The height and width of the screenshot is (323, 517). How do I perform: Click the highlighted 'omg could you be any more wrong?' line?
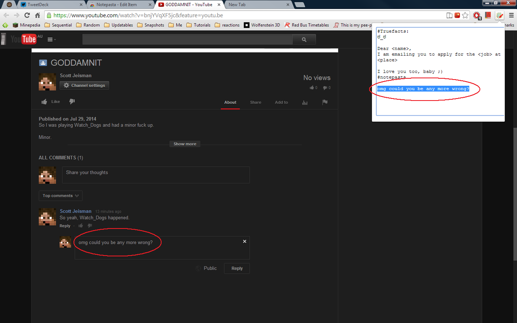click(423, 89)
